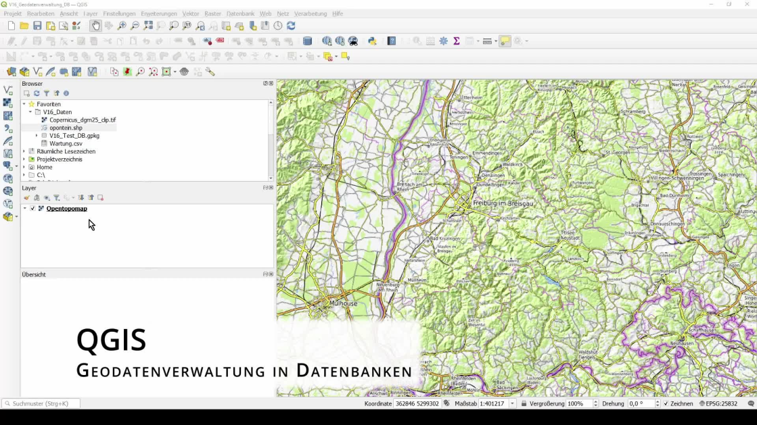Open the Maßstab scale dropdown

(512, 403)
